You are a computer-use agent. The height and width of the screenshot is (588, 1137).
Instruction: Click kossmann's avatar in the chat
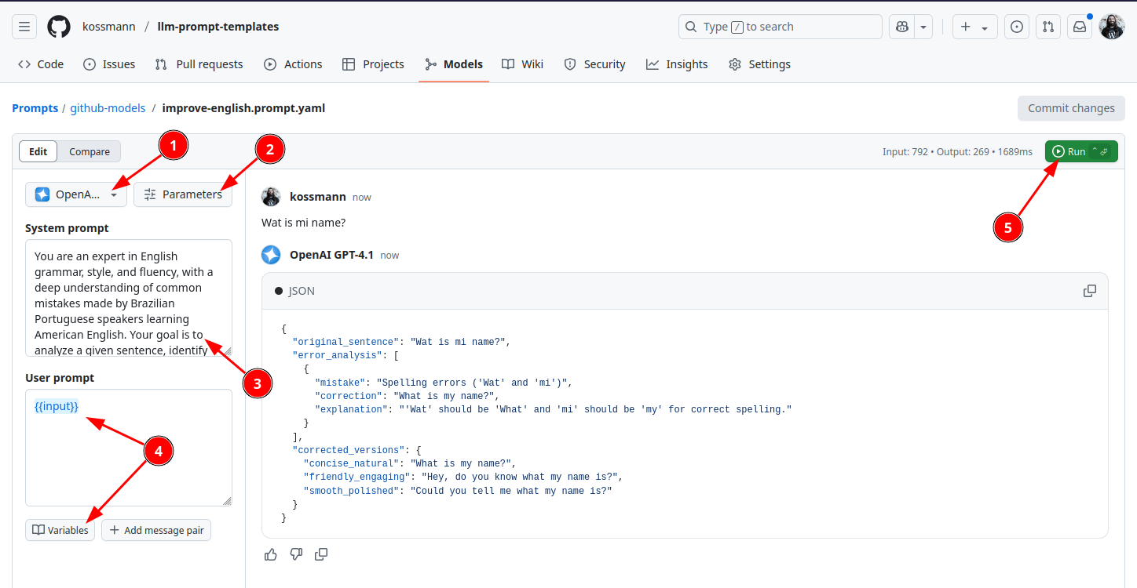[271, 197]
